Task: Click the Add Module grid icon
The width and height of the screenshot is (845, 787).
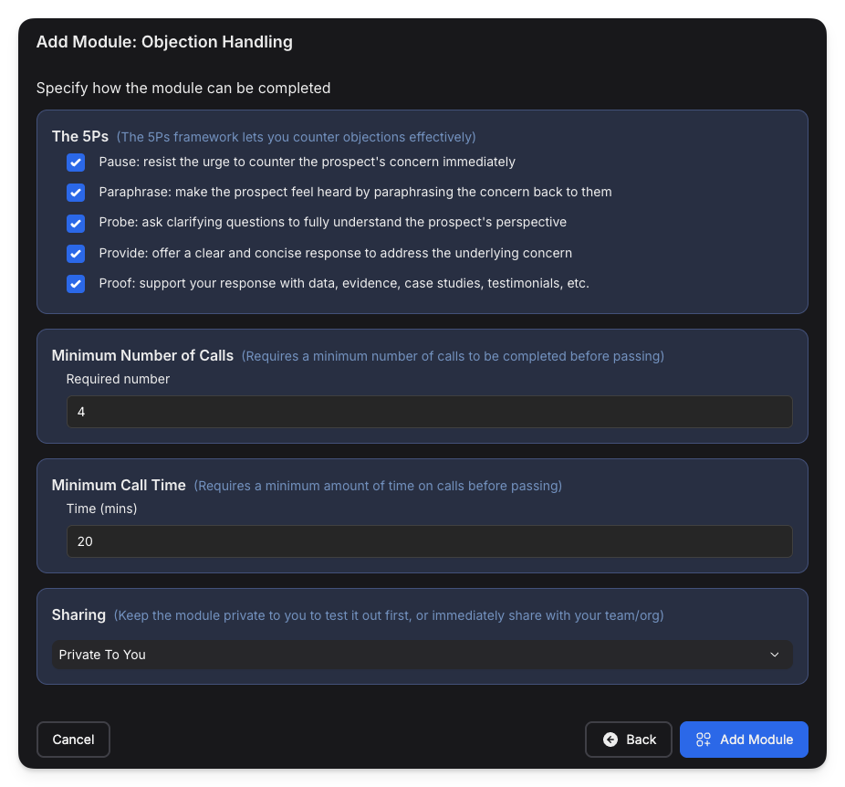Action: coord(703,740)
